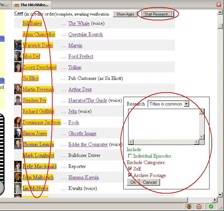This screenshot has height=211, width=224.
Task: Open Warwick Davis headshot thumbnail
Action: click(x=18, y=45)
